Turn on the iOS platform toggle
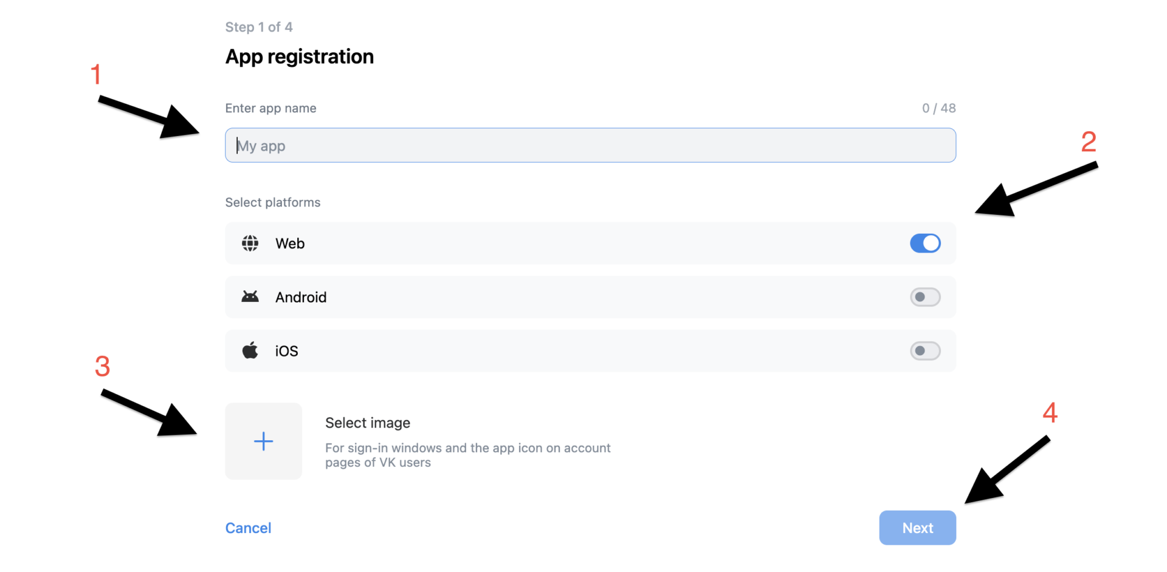 point(924,351)
